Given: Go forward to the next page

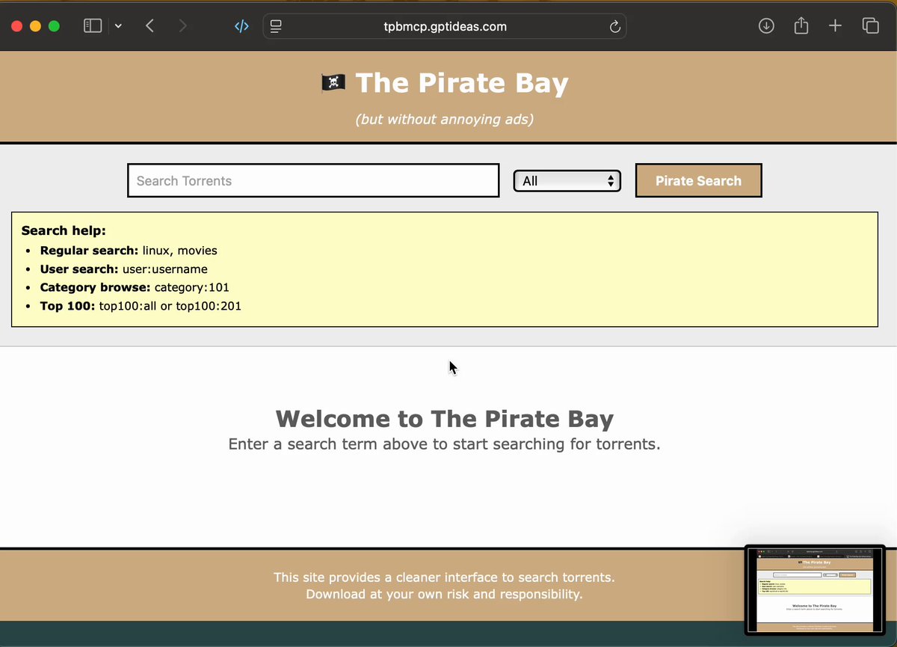Looking at the screenshot, I should click(183, 26).
